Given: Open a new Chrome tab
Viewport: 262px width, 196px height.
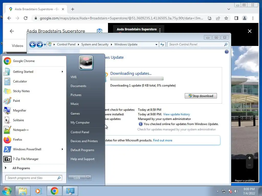Looking at the screenshot, I should click(x=72, y=9).
